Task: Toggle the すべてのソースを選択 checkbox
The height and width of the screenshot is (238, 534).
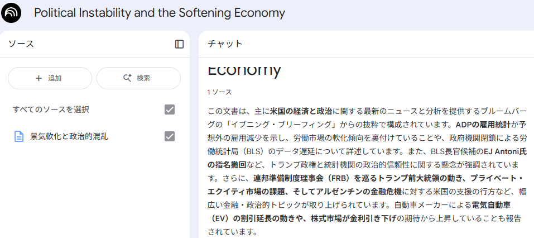Action: click(x=170, y=110)
